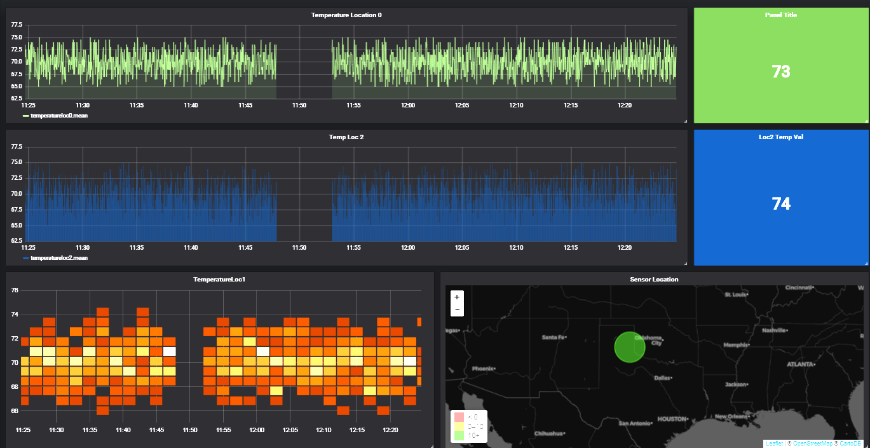Click the value 73 in the green panel
The image size is (870, 448).
(x=781, y=72)
